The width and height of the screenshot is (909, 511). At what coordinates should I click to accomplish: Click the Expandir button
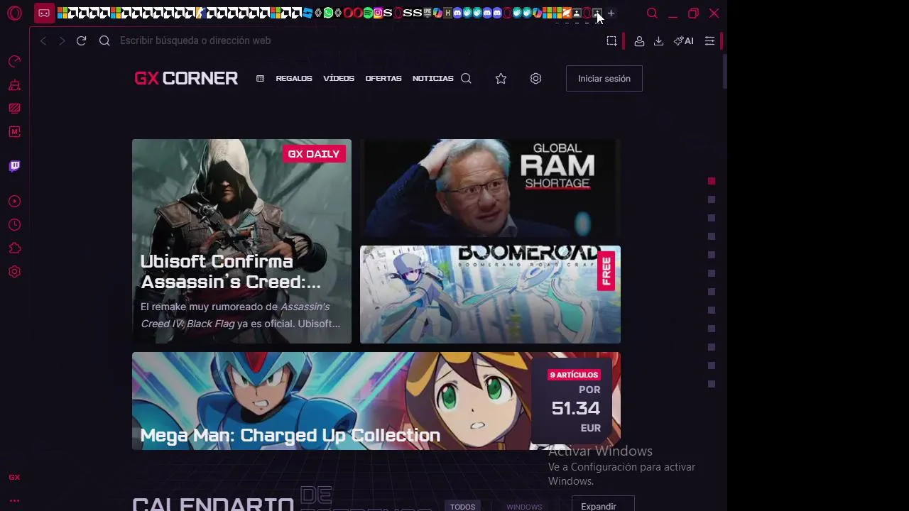coord(603,504)
